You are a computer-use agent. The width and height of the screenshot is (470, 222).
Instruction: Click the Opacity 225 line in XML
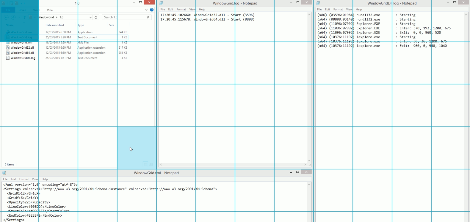point(29,202)
